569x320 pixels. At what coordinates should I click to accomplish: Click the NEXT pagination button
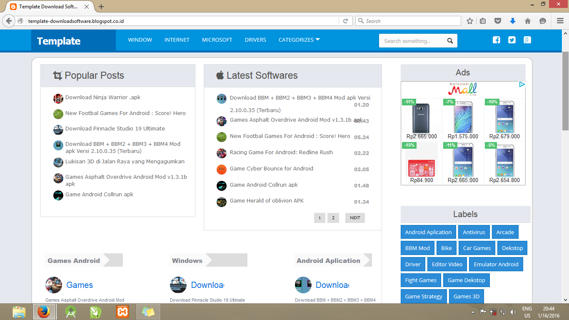tap(354, 217)
